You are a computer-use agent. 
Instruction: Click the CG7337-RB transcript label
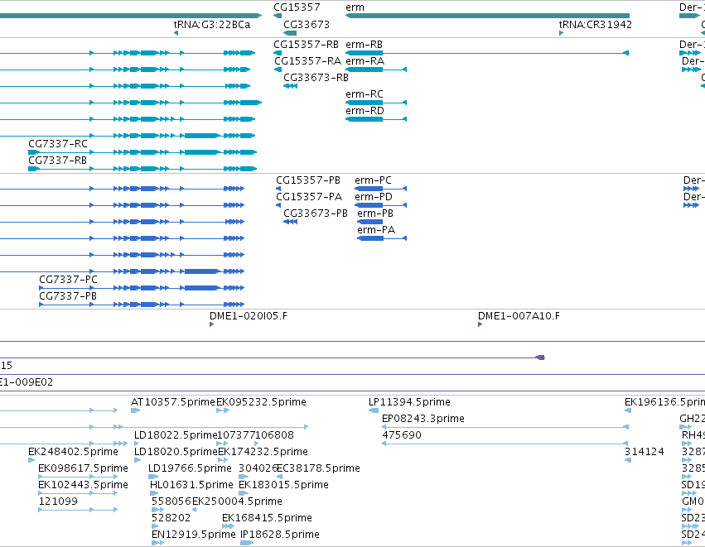(x=57, y=161)
